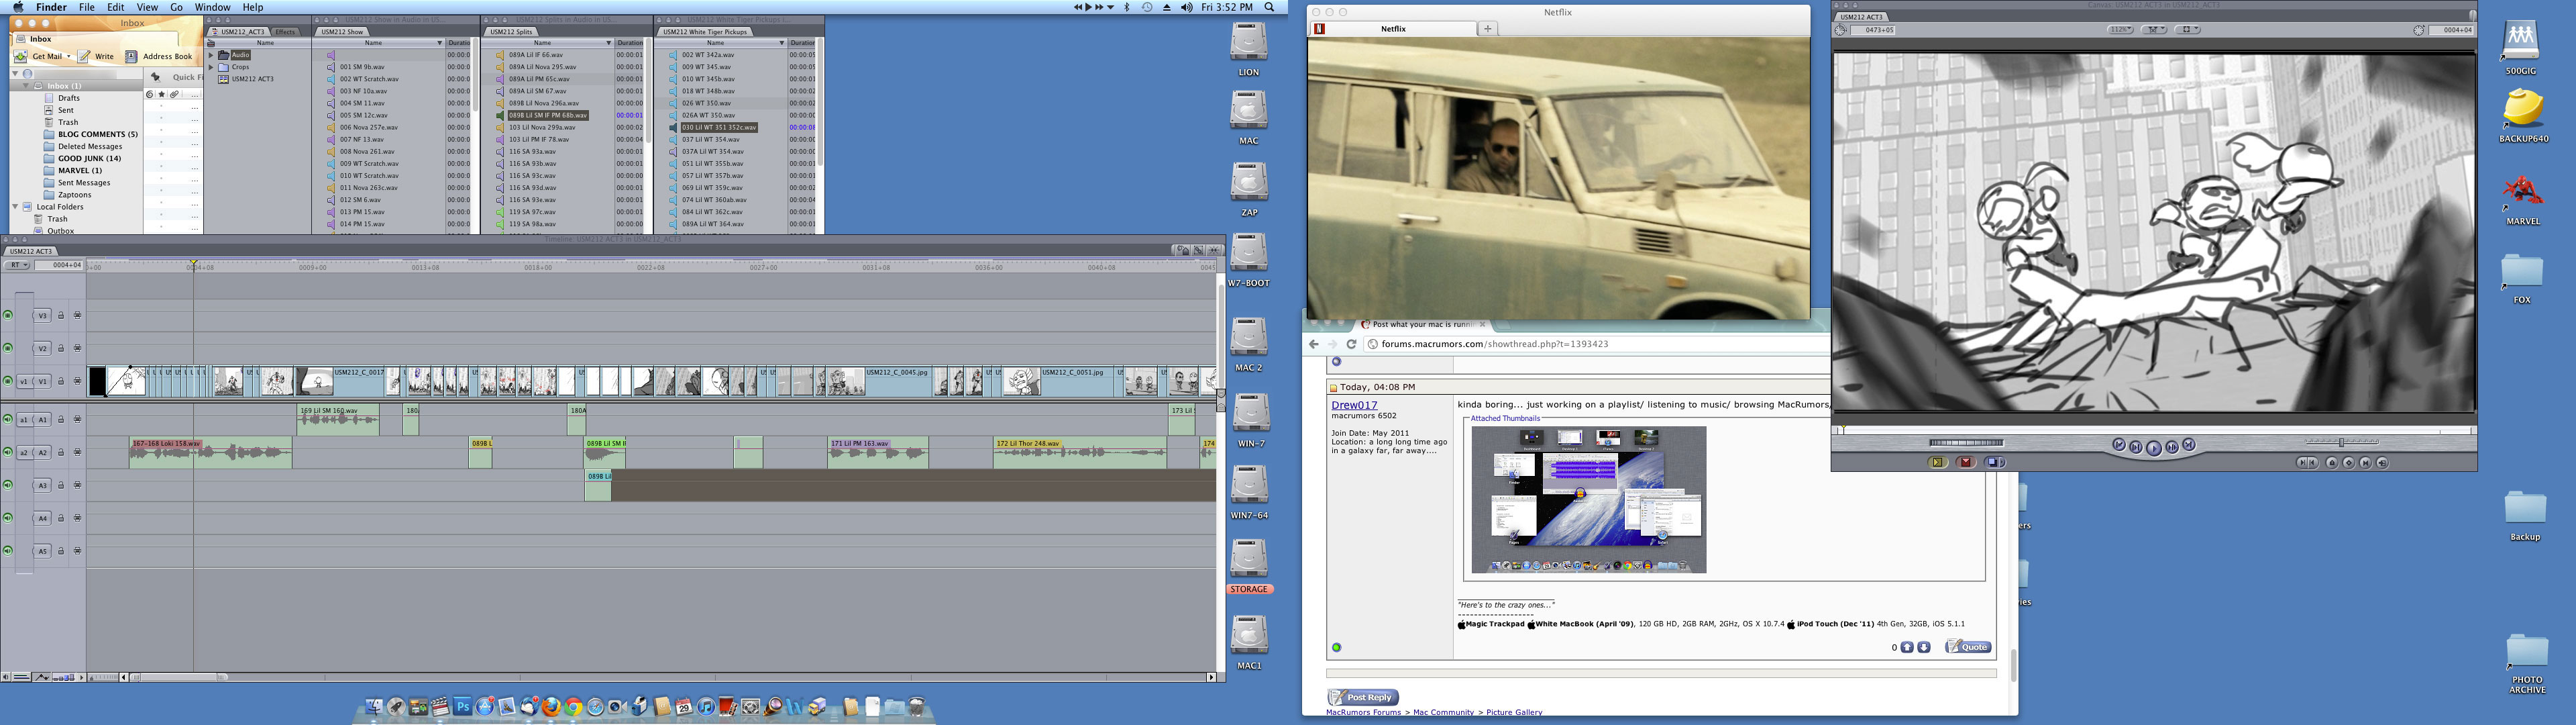The height and width of the screenshot is (725, 2576).
Task: Open Drew017 profile link
Action: click(1354, 405)
